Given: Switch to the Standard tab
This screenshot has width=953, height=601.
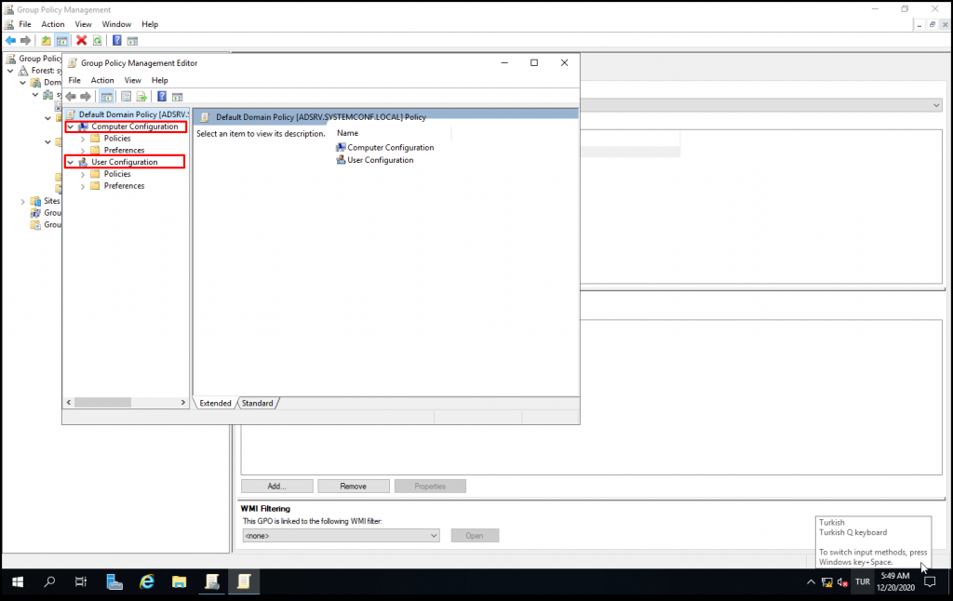Looking at the screenshot, I should pyautogui.click(x=258, y=403).
